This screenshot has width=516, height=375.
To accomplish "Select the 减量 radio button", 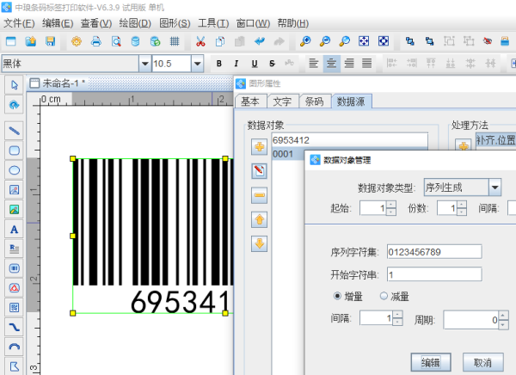I will point(384,296).
